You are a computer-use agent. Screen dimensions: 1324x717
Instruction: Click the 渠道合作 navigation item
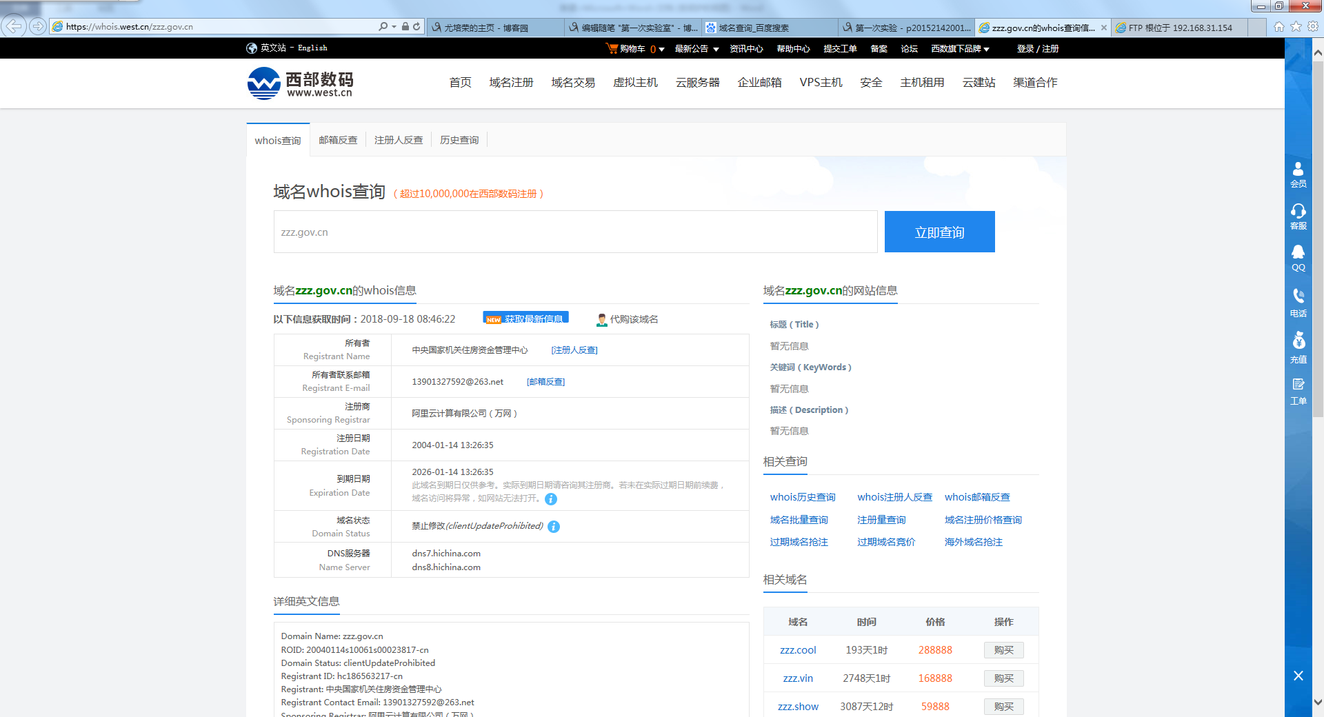tap(1035, 83)
